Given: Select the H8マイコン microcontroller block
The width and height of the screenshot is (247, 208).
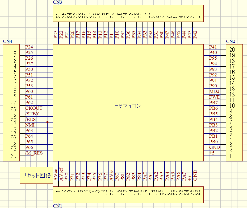Looking at the screenshot, I should [x=128, y=103].
